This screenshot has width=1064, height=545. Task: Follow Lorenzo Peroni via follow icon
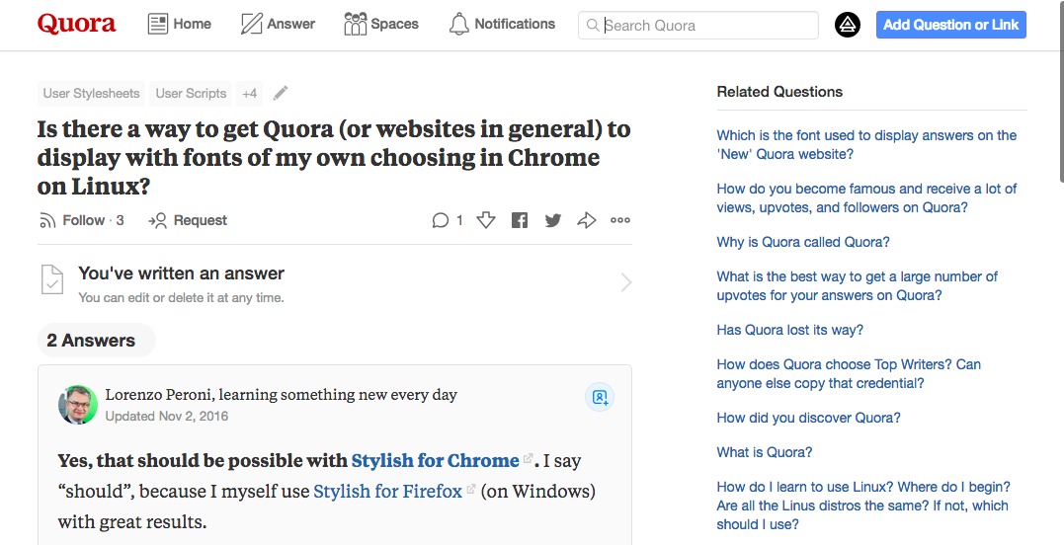600,397
